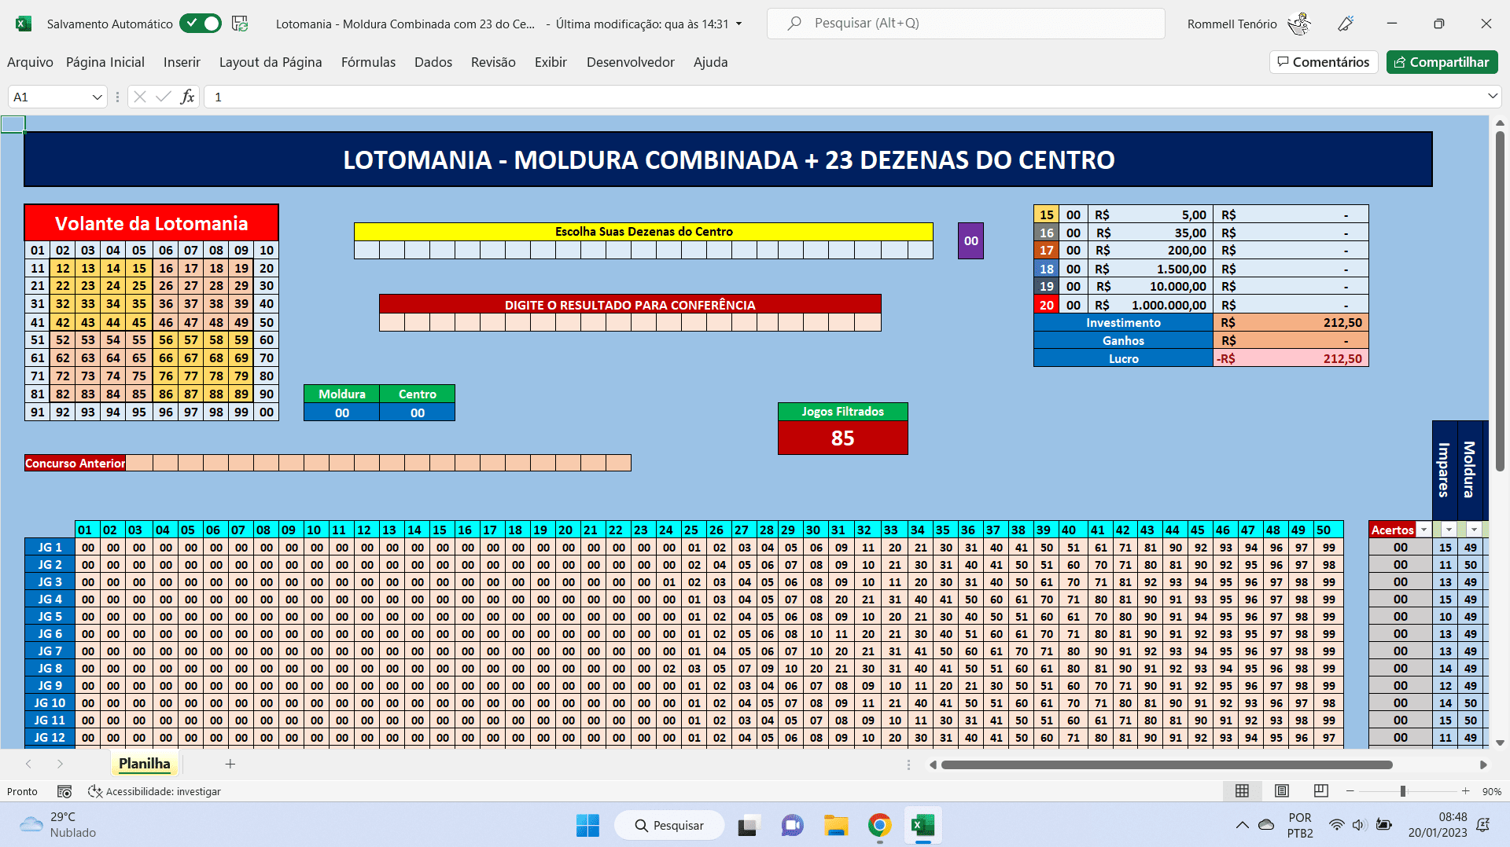Switch to Page Break Preview icon

[1321, 791]
